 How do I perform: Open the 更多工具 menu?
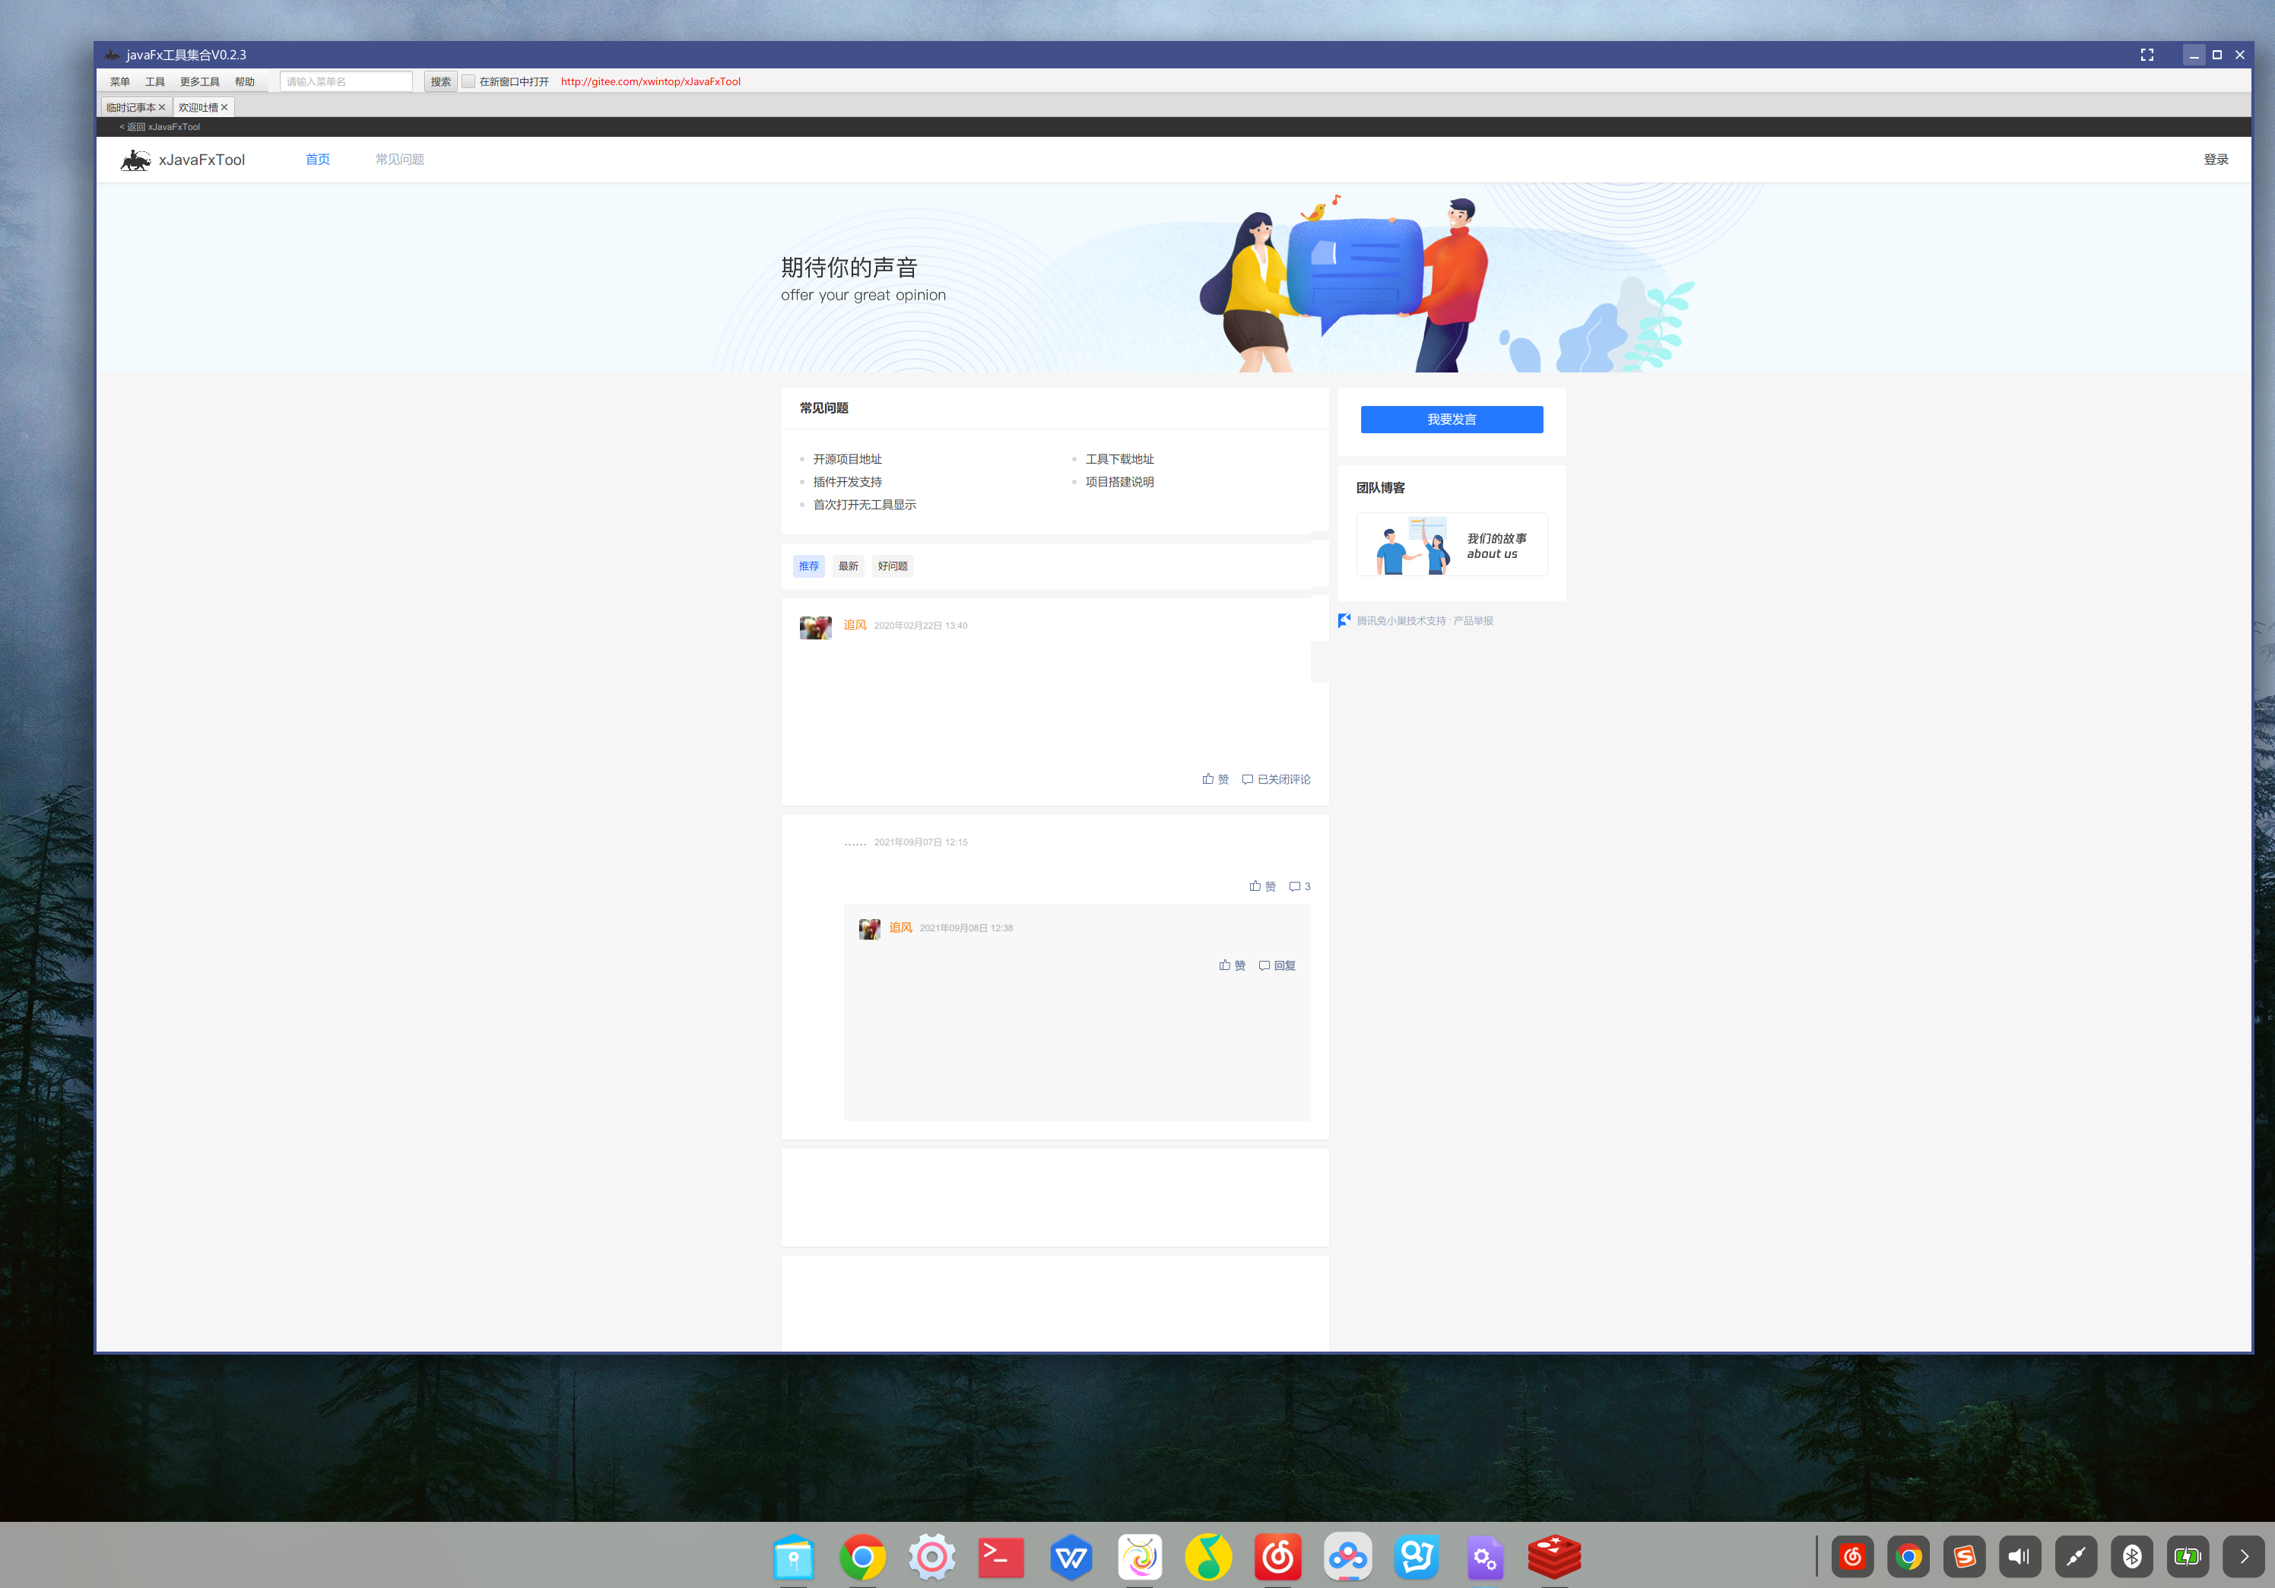(199, 81)
